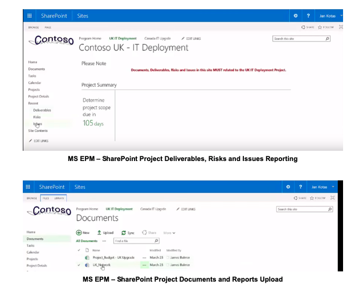
Task: Click Upload arrow in Documents library
Action: (99, 233)
